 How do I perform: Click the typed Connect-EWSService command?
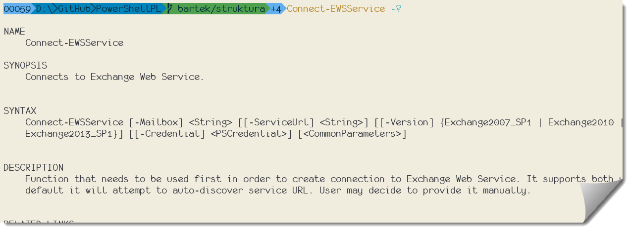tap(336, 9)
